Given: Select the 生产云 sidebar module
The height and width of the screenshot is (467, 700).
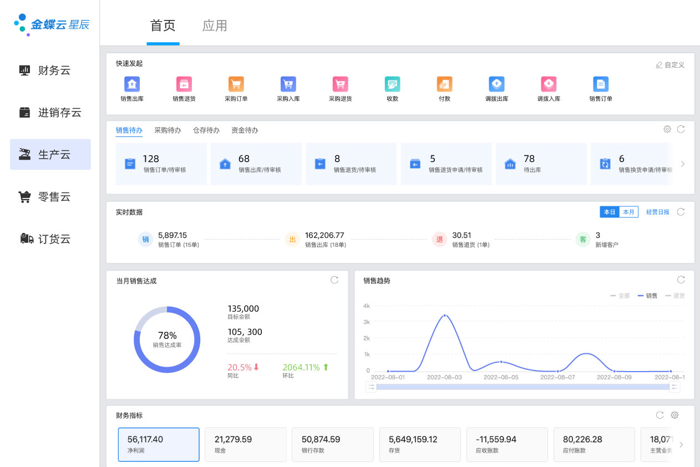Looking at the screenshot, I should pyautogui.click(x=50, y=154).
